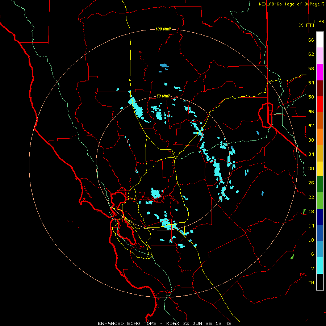Click the light pink 62 legend swatch
Viewport: 326px width, 326px height.
point(320,56)
